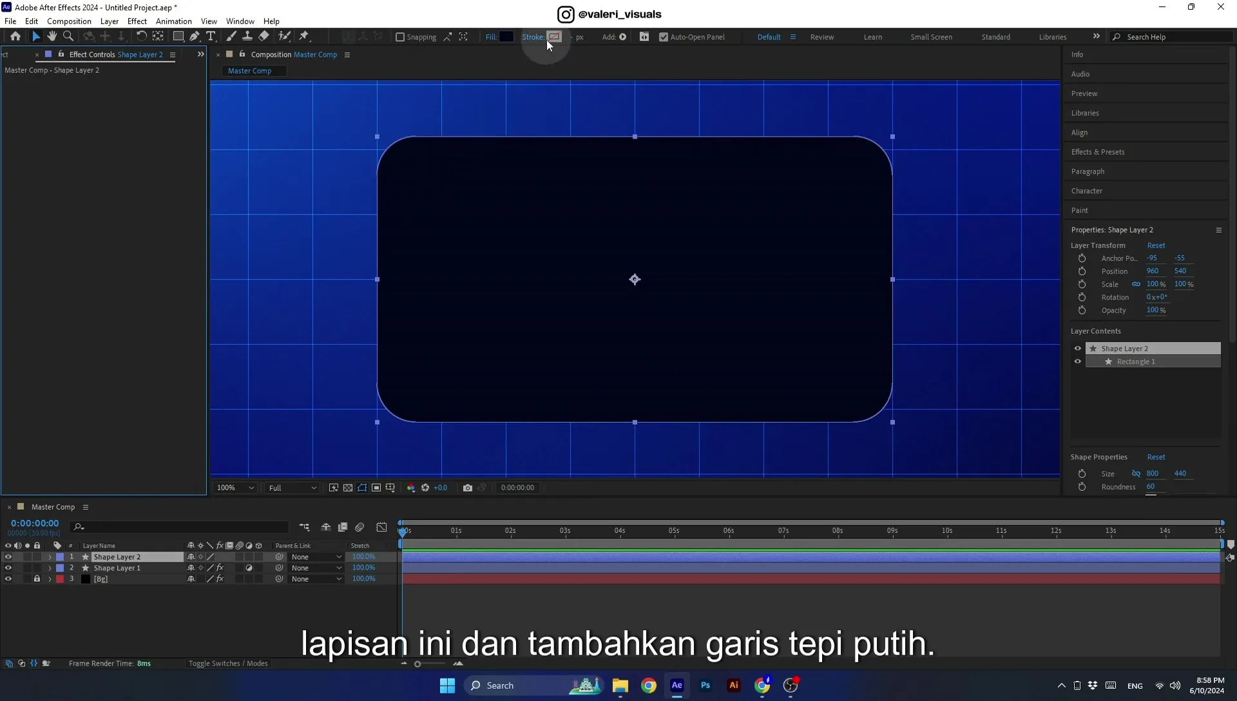Screen dimensions: 1237x701
Task: Open Adobe Illustrator from the taskbar
Action: coord(734,686)
